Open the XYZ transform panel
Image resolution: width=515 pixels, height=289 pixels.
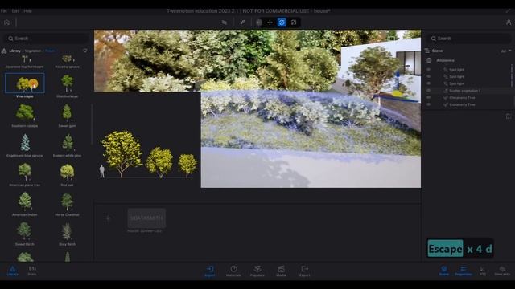point(483,271)
